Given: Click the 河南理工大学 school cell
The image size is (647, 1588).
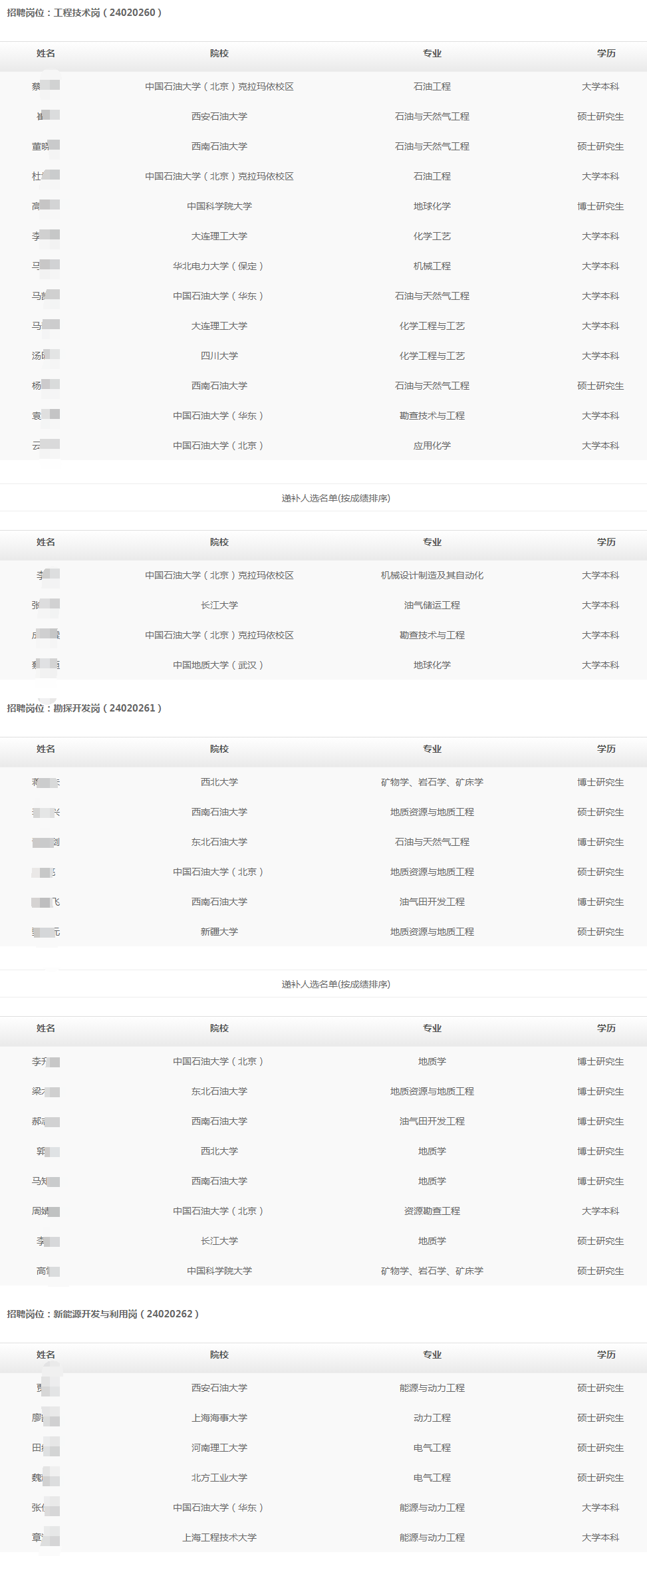Looking at the screenshot, I should pyautogui.click(x=219, y=1448).
